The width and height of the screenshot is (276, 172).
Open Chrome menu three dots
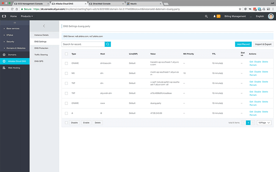(x=273, y=9)
